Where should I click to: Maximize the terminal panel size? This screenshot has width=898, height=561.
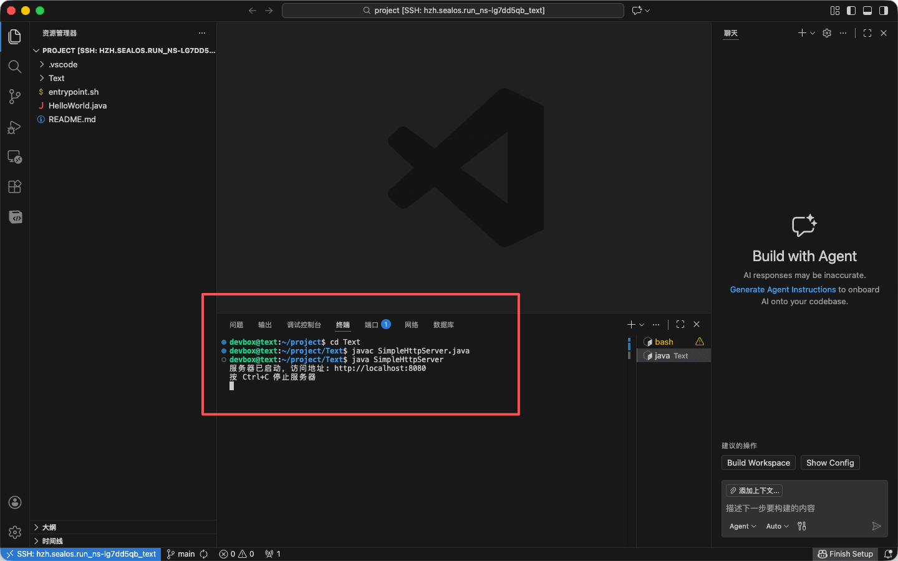click(680, 325)
